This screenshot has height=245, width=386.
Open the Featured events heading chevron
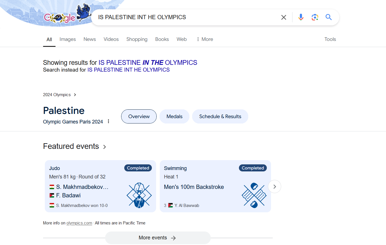pyautogui.click(x=105, y=147)
